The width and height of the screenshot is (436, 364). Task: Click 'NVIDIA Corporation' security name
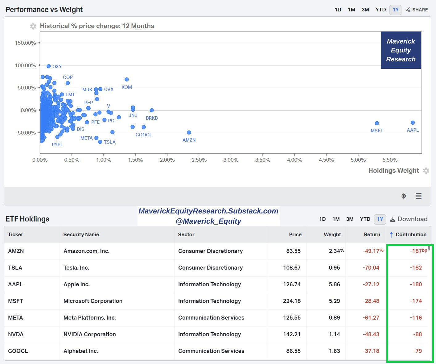(89, 334)
